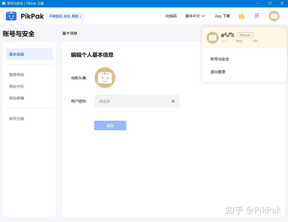Click the current avatar image to change it
Viewport: 288px width, 222px height.
click(105, 78)
